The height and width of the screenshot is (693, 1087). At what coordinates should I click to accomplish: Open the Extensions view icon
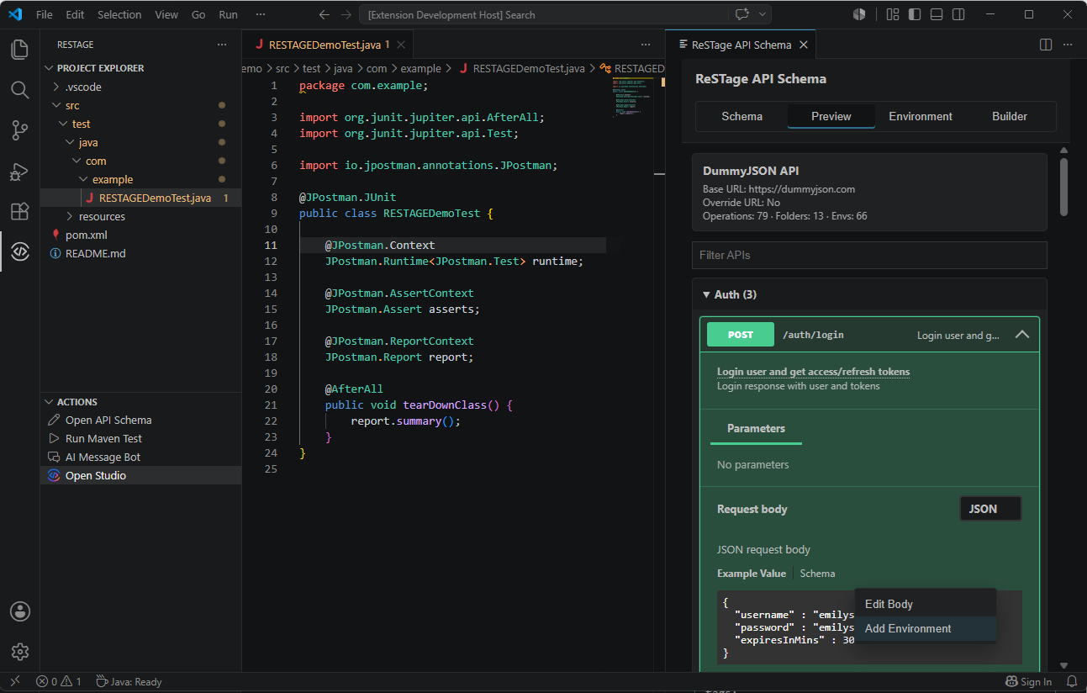pyautogui.click(x=20, y=211)
